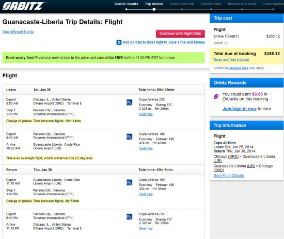Click Continue with Flight Only button

(180, 33)
